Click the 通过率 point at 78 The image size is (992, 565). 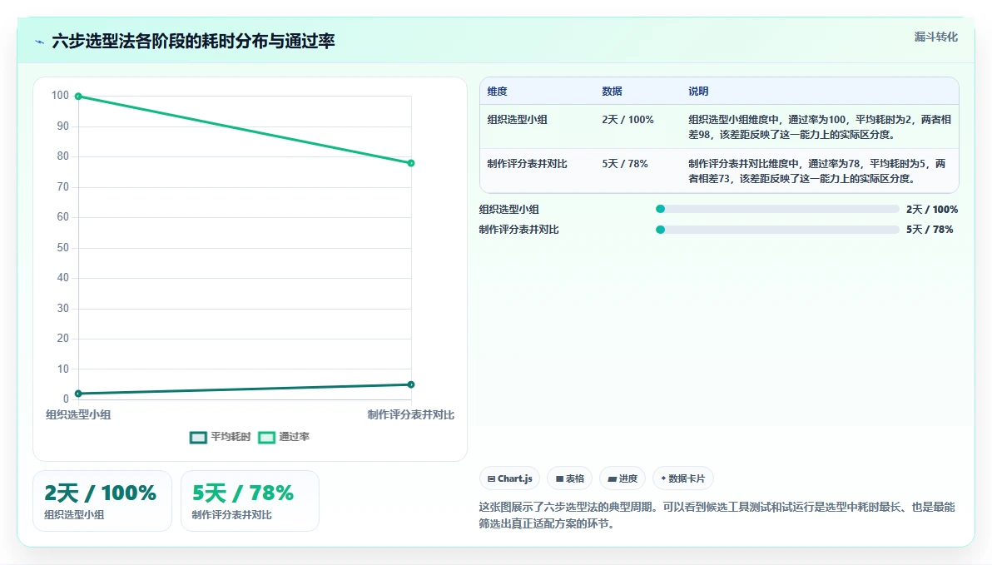pos(411,163)
